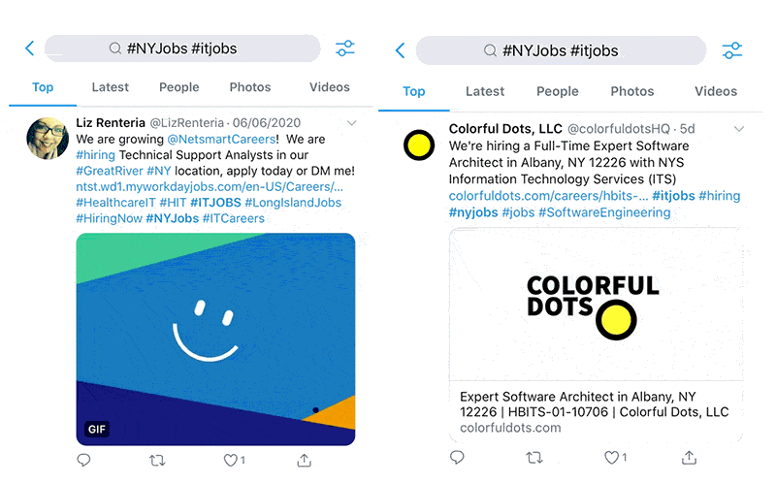Retweet Liz Renteria's tweet
Screen dimensions: 776x484
pos(157,461)
